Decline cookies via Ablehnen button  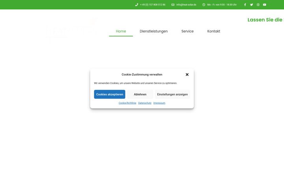pyautogui.click(x=140, y=94)
